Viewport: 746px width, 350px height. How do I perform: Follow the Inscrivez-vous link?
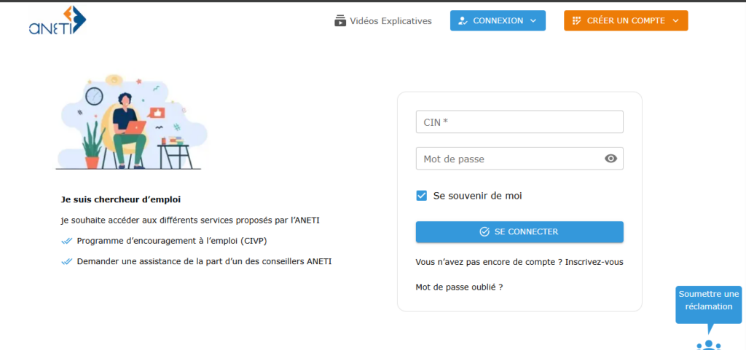[594, 262]
